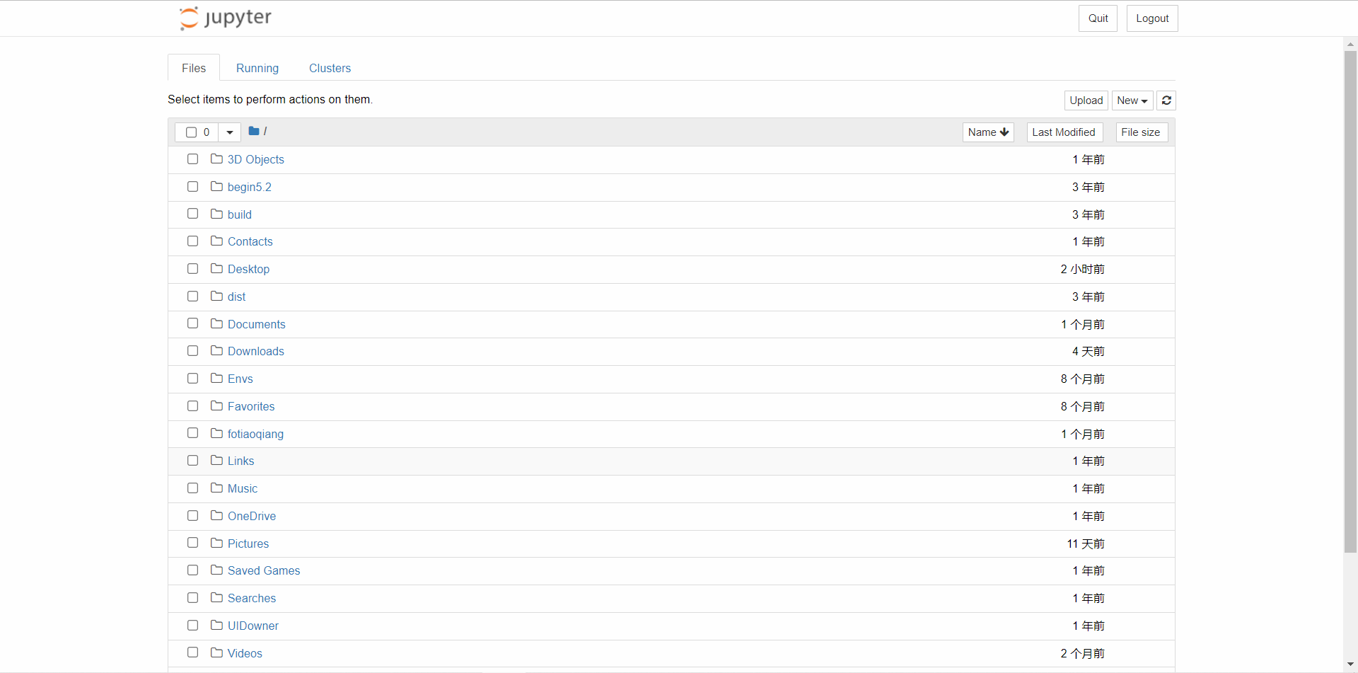Click the folder icon beside Favorites
Viewport: 1358px width, 673px height.
216,406
